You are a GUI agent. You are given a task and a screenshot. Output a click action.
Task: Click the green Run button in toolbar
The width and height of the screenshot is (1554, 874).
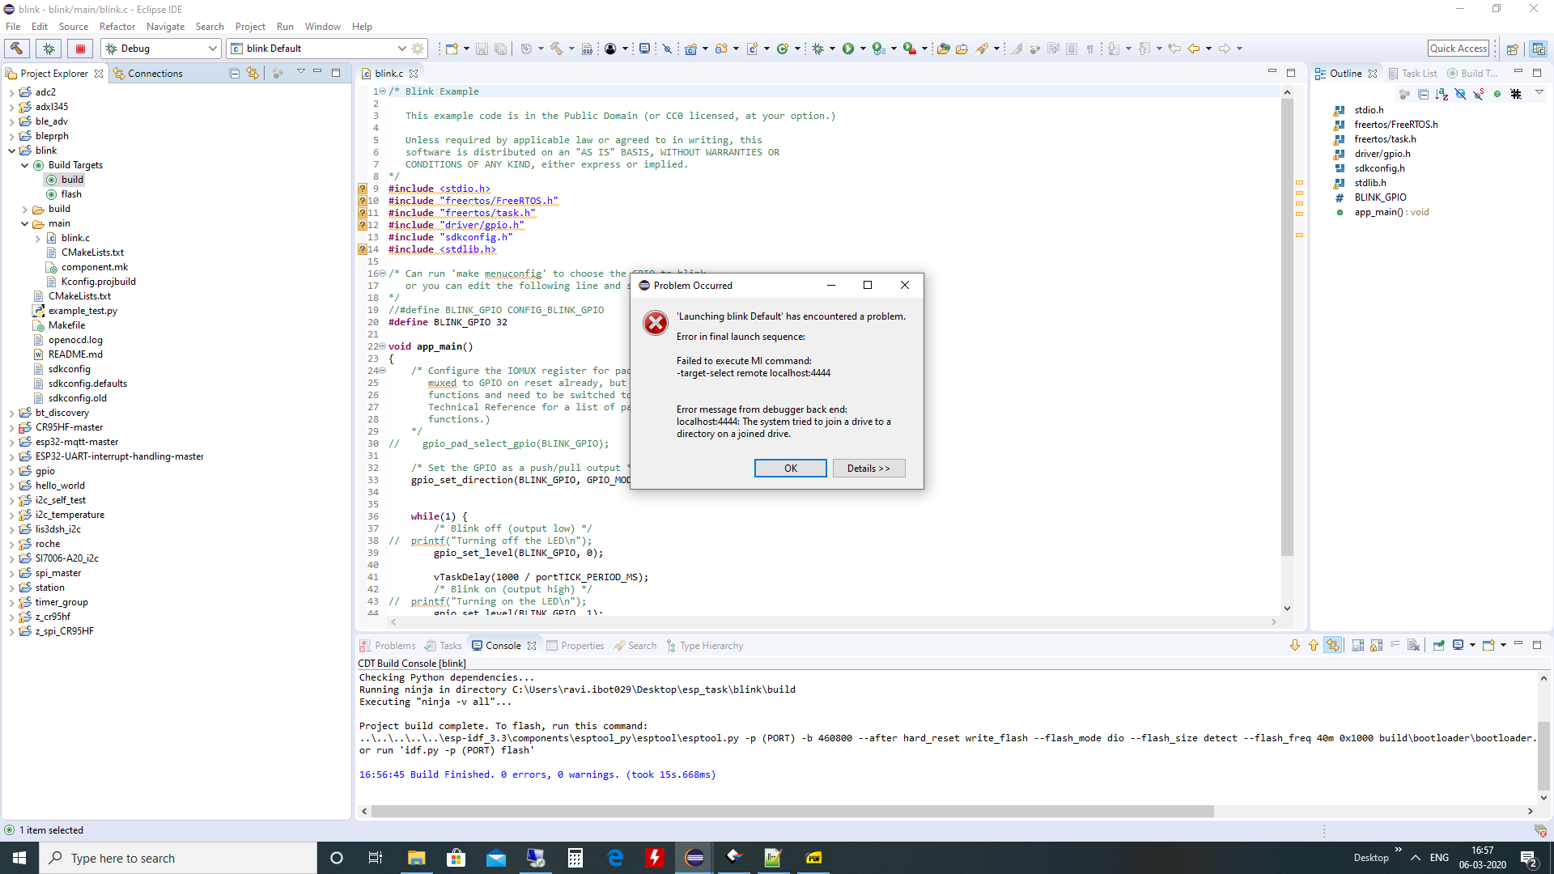[847, 49]
